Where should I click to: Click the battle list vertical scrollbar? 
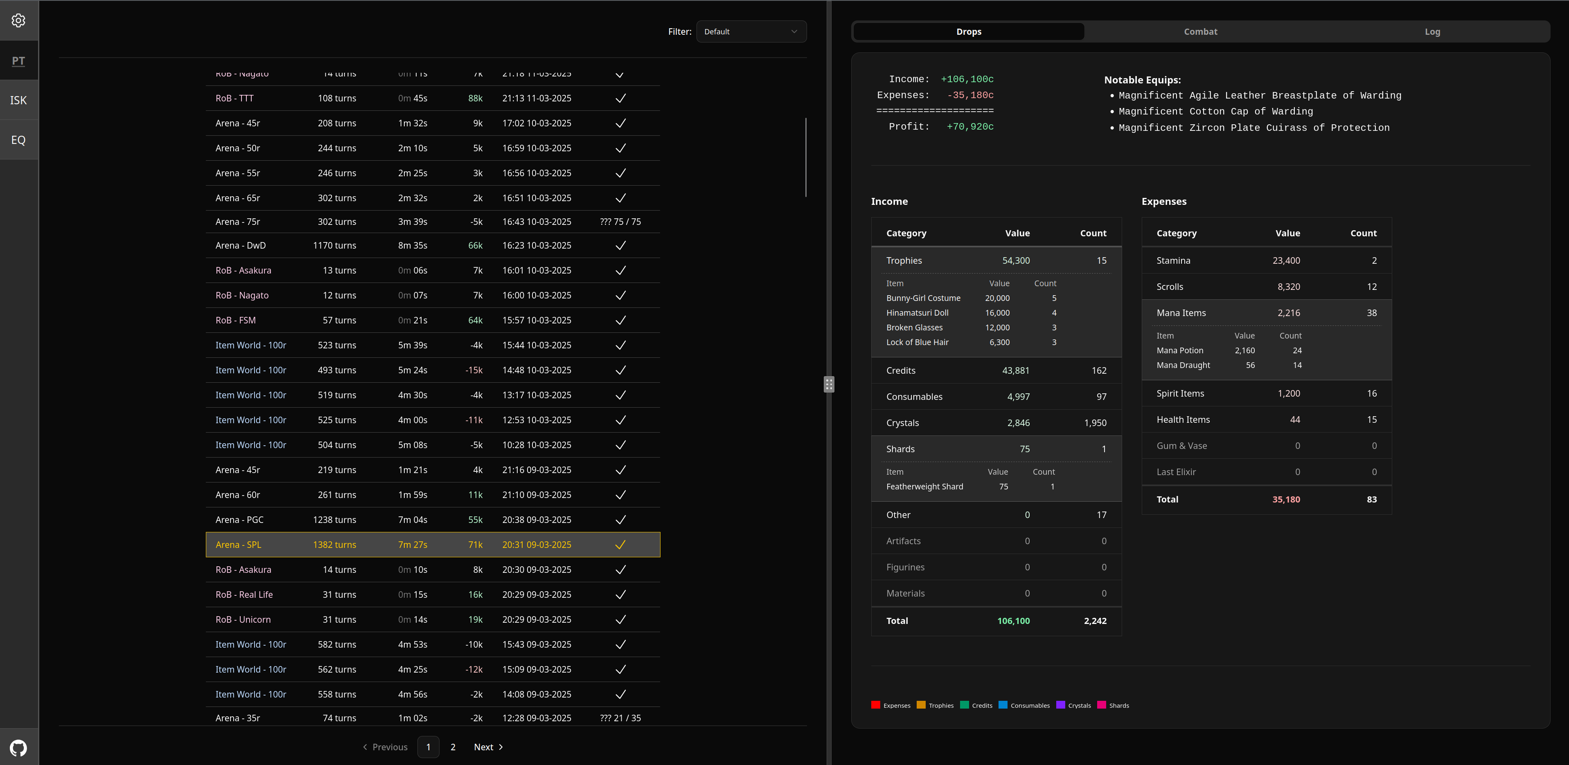click(805, 157)
